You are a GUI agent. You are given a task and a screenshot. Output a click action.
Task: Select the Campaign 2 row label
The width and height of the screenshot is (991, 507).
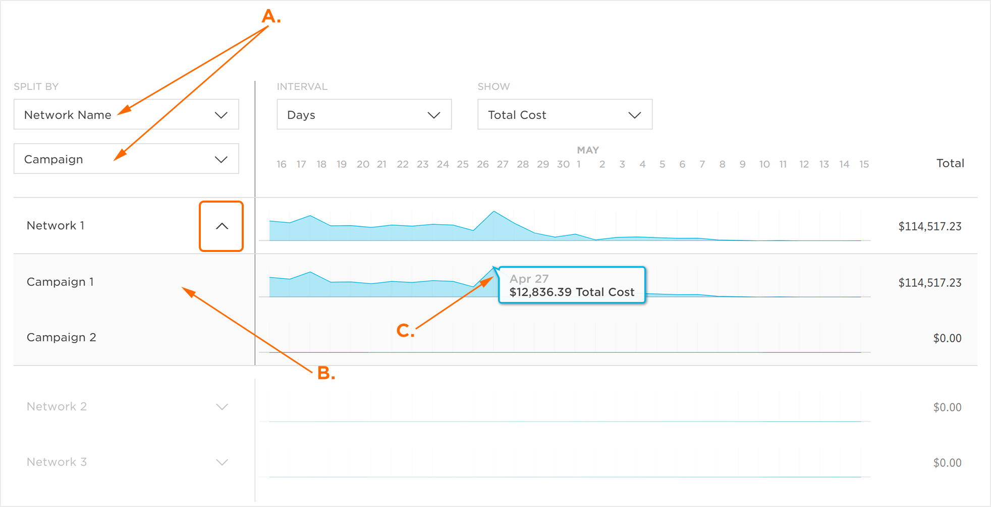pos(61,337)
